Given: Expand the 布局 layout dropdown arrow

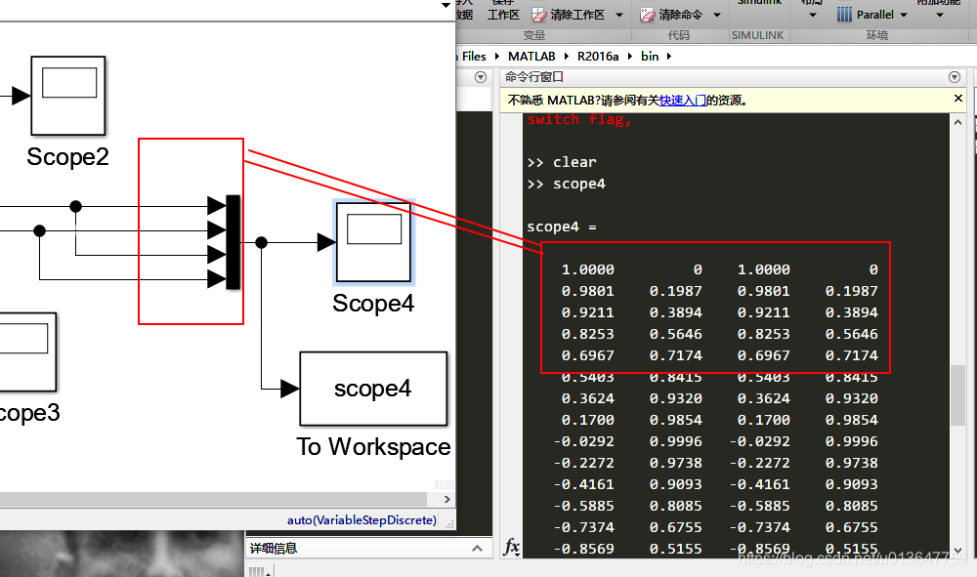Looking at the screenshot, I should click(813, 15).
